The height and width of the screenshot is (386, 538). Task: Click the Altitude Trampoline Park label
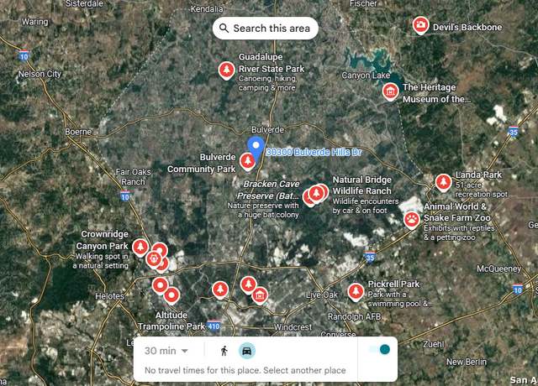pos(171,321)
